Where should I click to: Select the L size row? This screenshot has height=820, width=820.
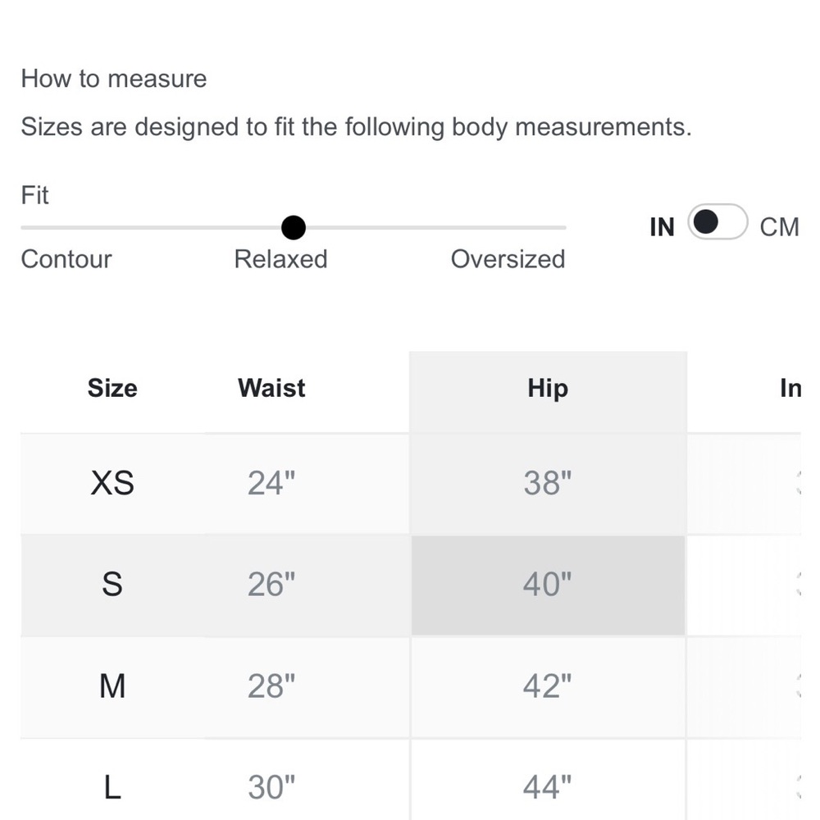tap(411, 780)
